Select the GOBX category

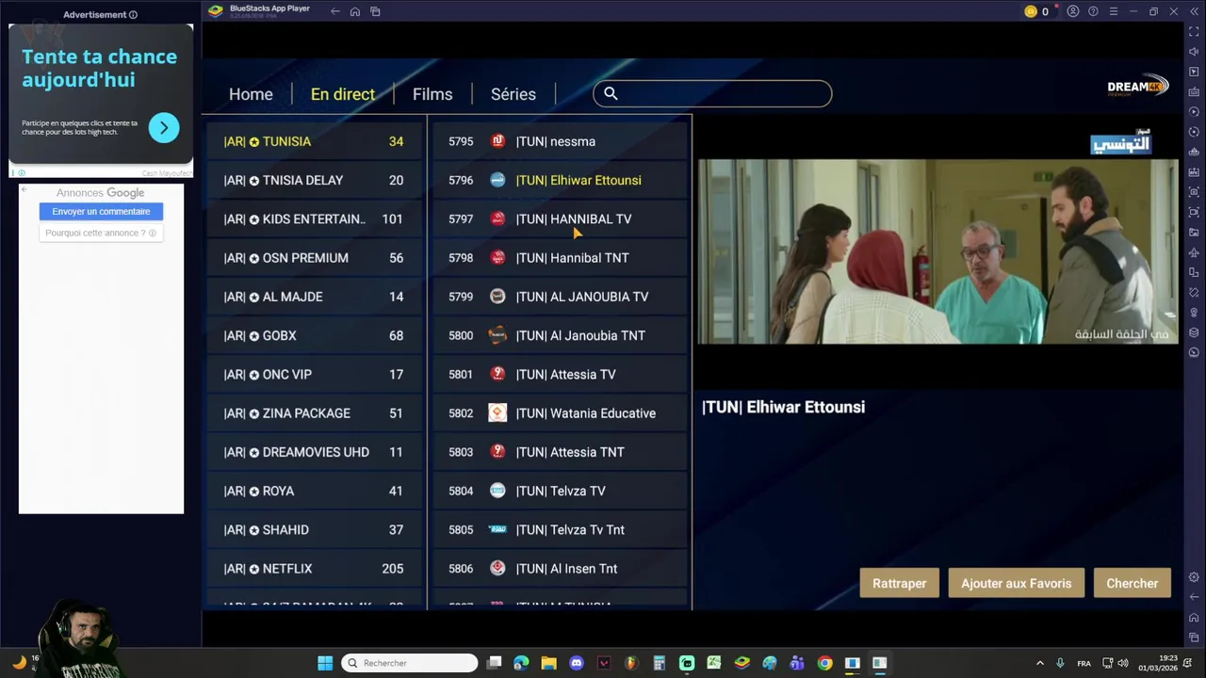pos(315,335)
